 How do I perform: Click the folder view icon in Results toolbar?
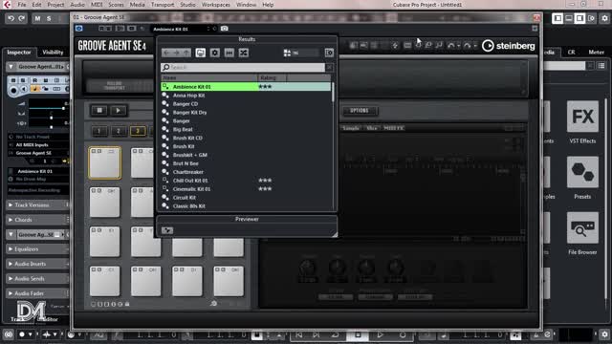tap(200, 53)
